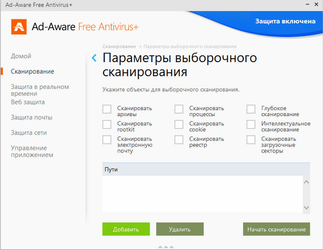Tick Сканировать загрузочные секторы checkbox
This screenshot has height=250, width=323.
251,139
